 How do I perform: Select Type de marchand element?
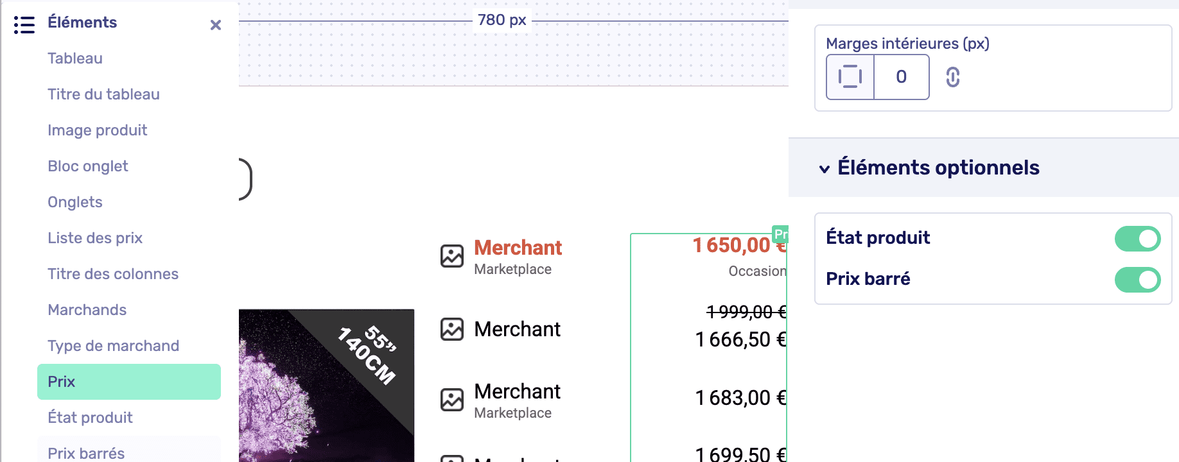pos(114,345)
